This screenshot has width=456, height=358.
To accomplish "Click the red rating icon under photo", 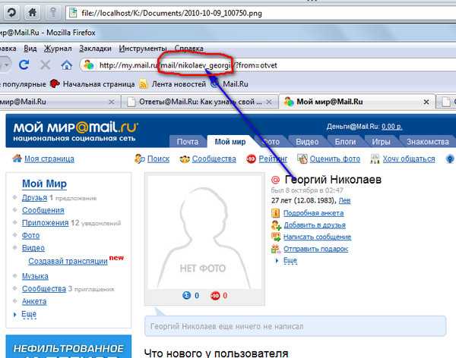I will (x=215, y=296).
